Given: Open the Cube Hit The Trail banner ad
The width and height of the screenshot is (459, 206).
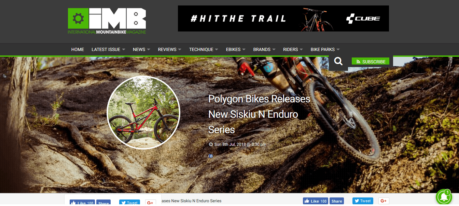Looking at the screenshot, I should (x=283, y=18).
